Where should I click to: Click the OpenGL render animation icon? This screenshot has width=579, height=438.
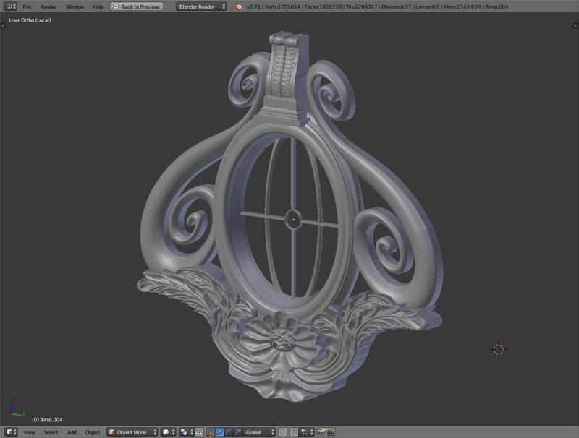[x=331, y=431]
